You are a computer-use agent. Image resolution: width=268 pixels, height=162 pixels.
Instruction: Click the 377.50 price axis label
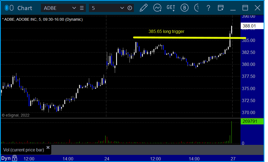tap(248, 76)
